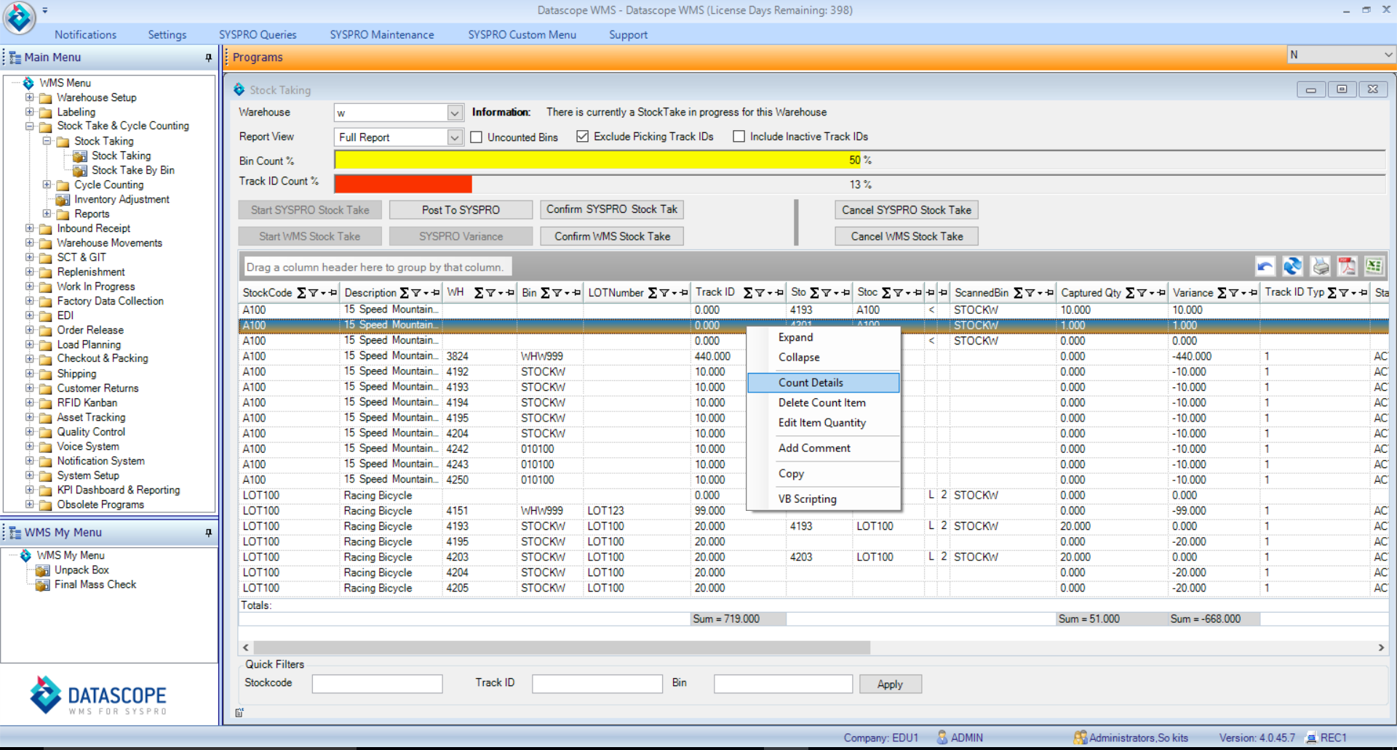Print the stock take grid

point(1321,266)
